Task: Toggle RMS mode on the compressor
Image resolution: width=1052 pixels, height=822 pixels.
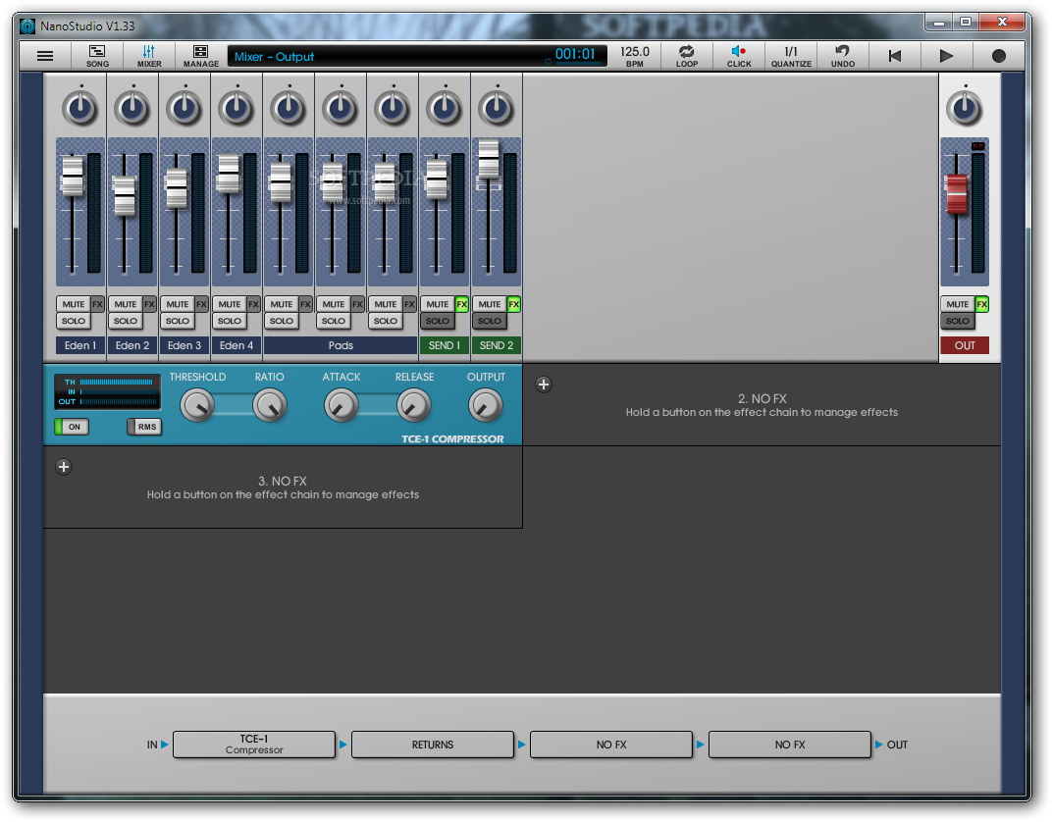Action: coord(144,427)
